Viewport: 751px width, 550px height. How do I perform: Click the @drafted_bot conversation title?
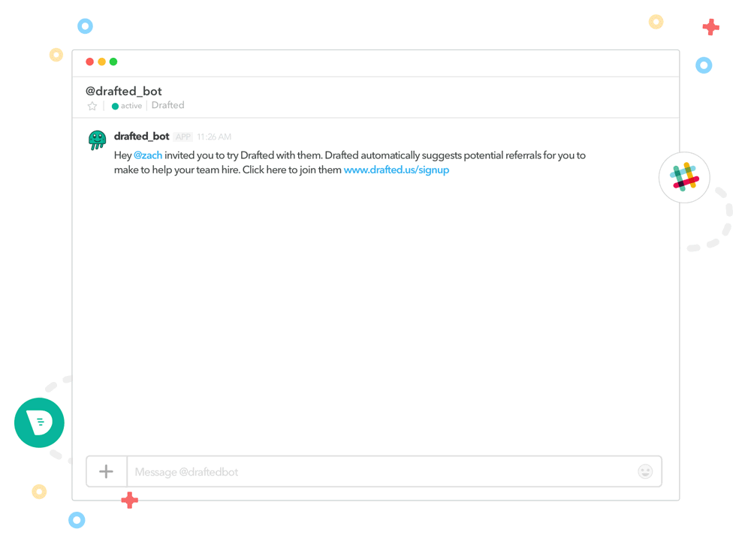pyautogui.click(x=124, y=91)
